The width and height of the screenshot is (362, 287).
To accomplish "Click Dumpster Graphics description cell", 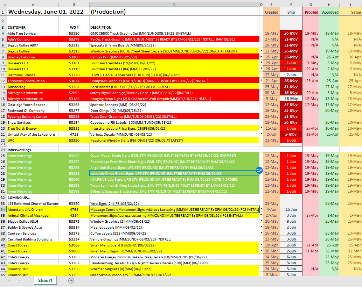I will pyautogui.click(x=174, y=81).
